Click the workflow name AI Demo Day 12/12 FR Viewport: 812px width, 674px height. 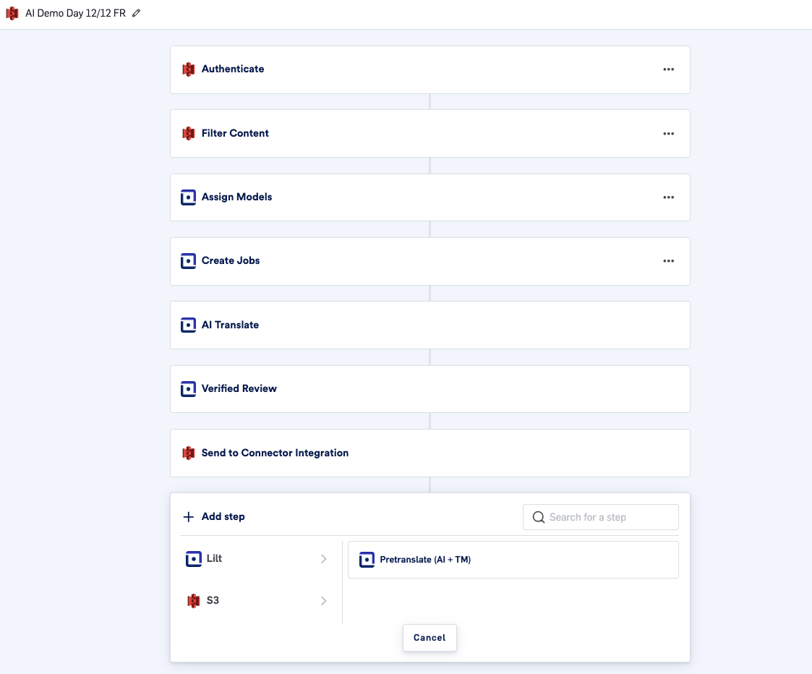[76, 13]
